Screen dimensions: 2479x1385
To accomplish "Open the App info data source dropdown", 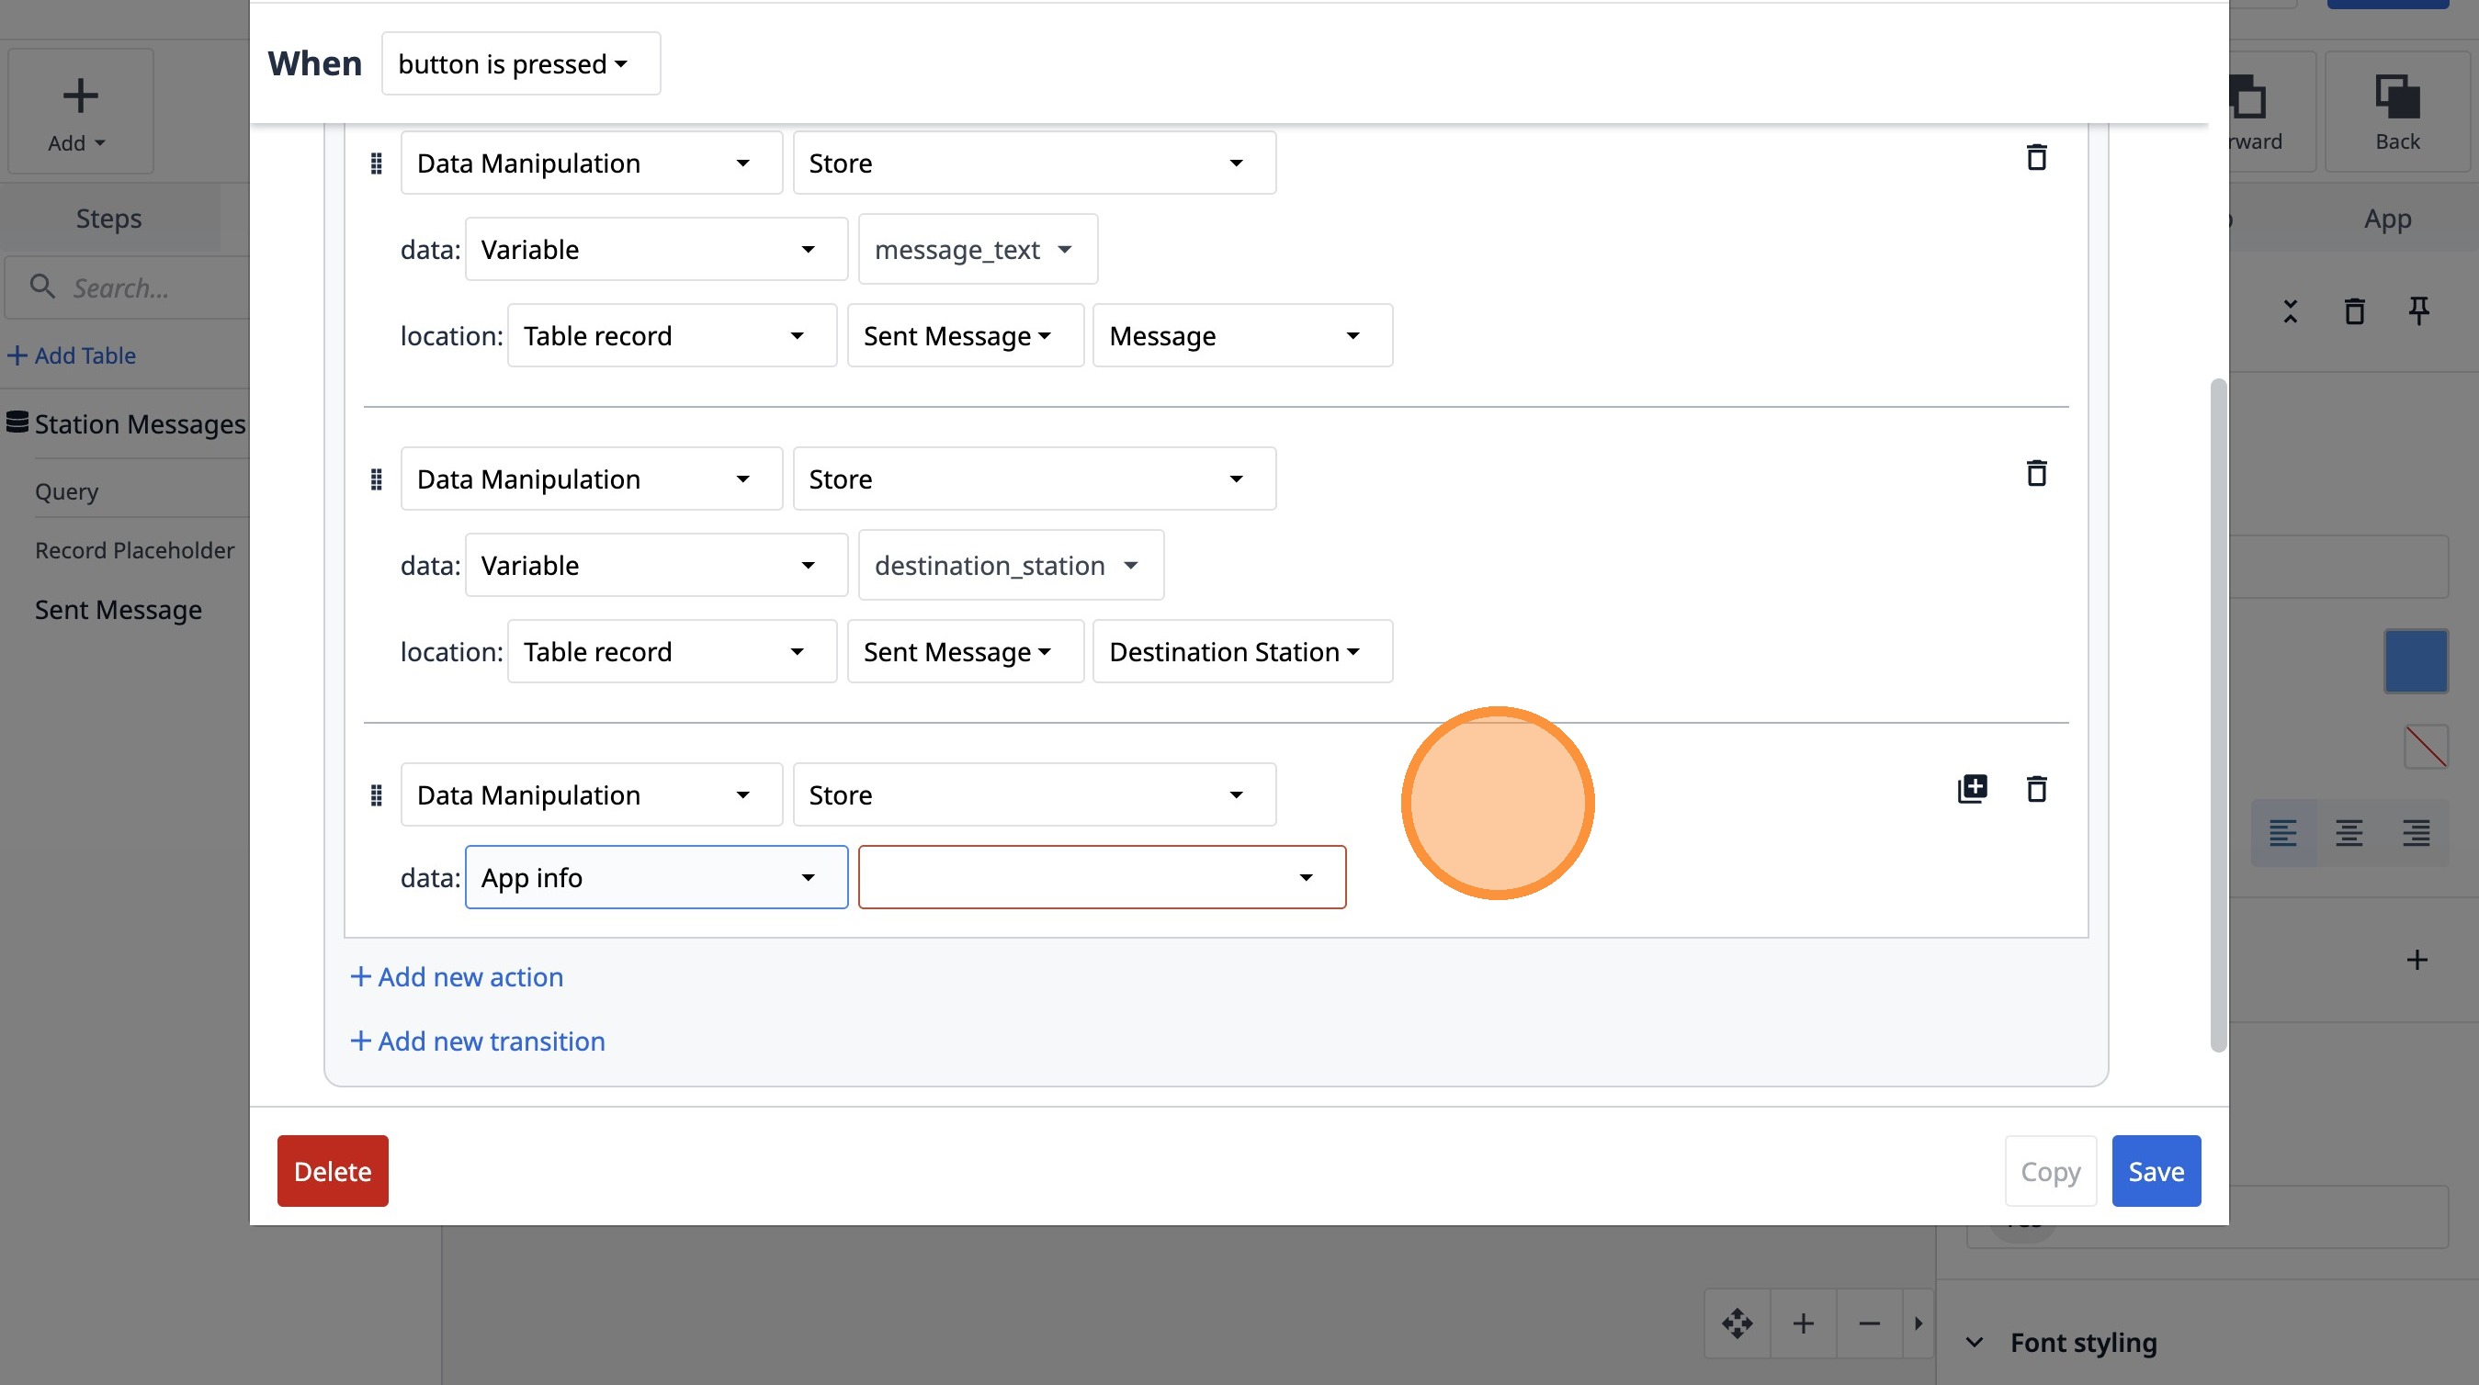I will (655, 877).
